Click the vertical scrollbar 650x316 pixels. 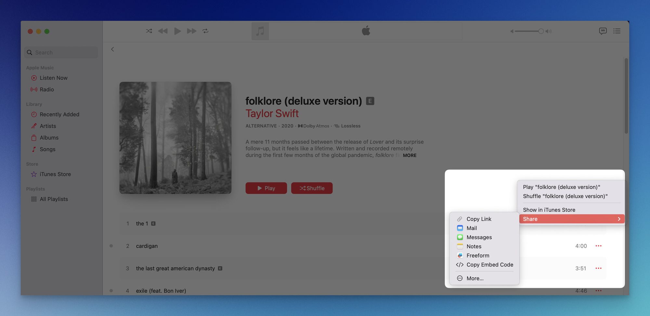(x=626, y=96)
